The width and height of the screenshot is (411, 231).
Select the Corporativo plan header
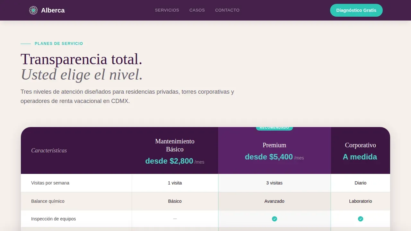[x=361, y=145]
